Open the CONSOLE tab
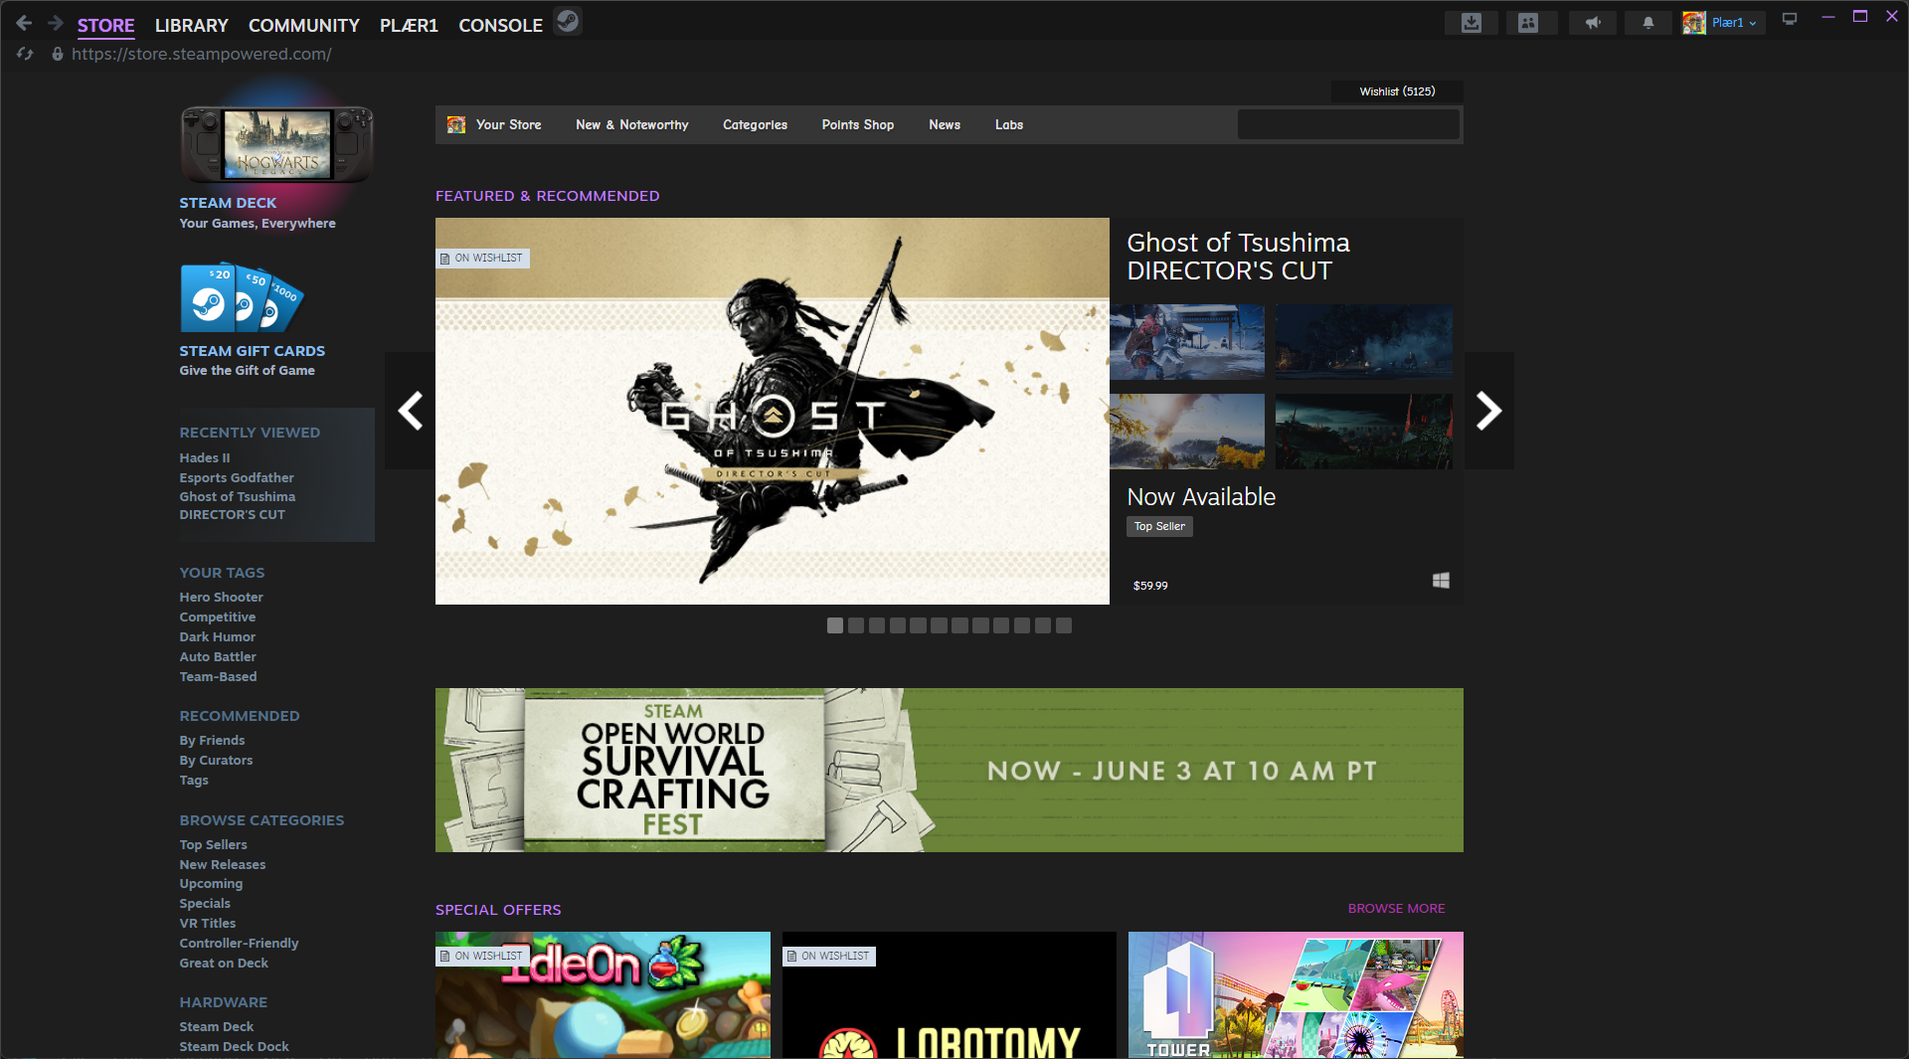 500,25
